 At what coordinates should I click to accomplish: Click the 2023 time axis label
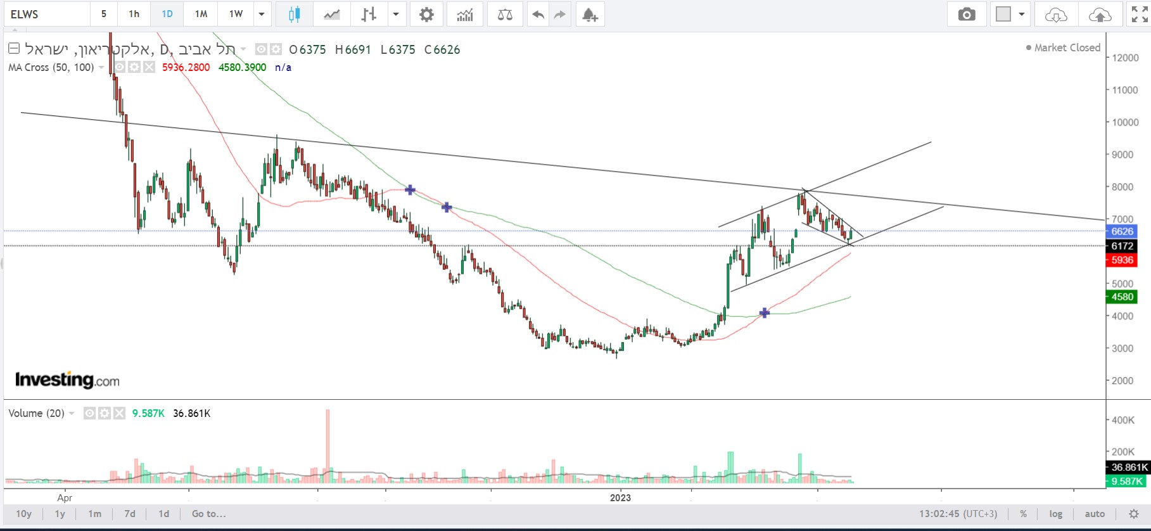620,497
